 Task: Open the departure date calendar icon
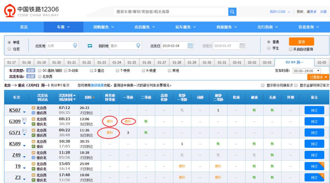coord(190,46)
